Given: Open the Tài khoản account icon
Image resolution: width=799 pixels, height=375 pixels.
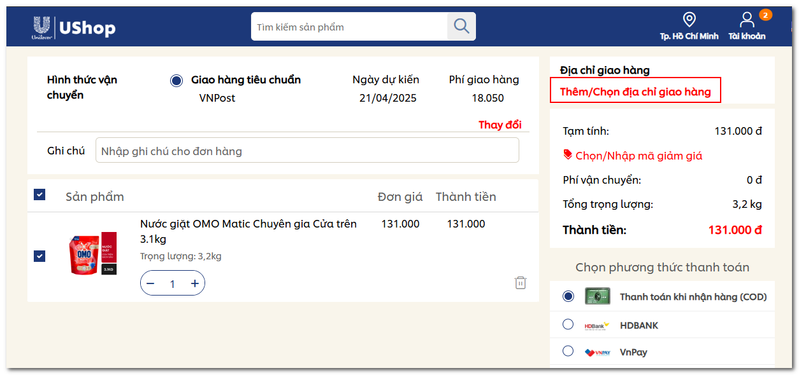Looking at the screenshot, I should 747,20.
